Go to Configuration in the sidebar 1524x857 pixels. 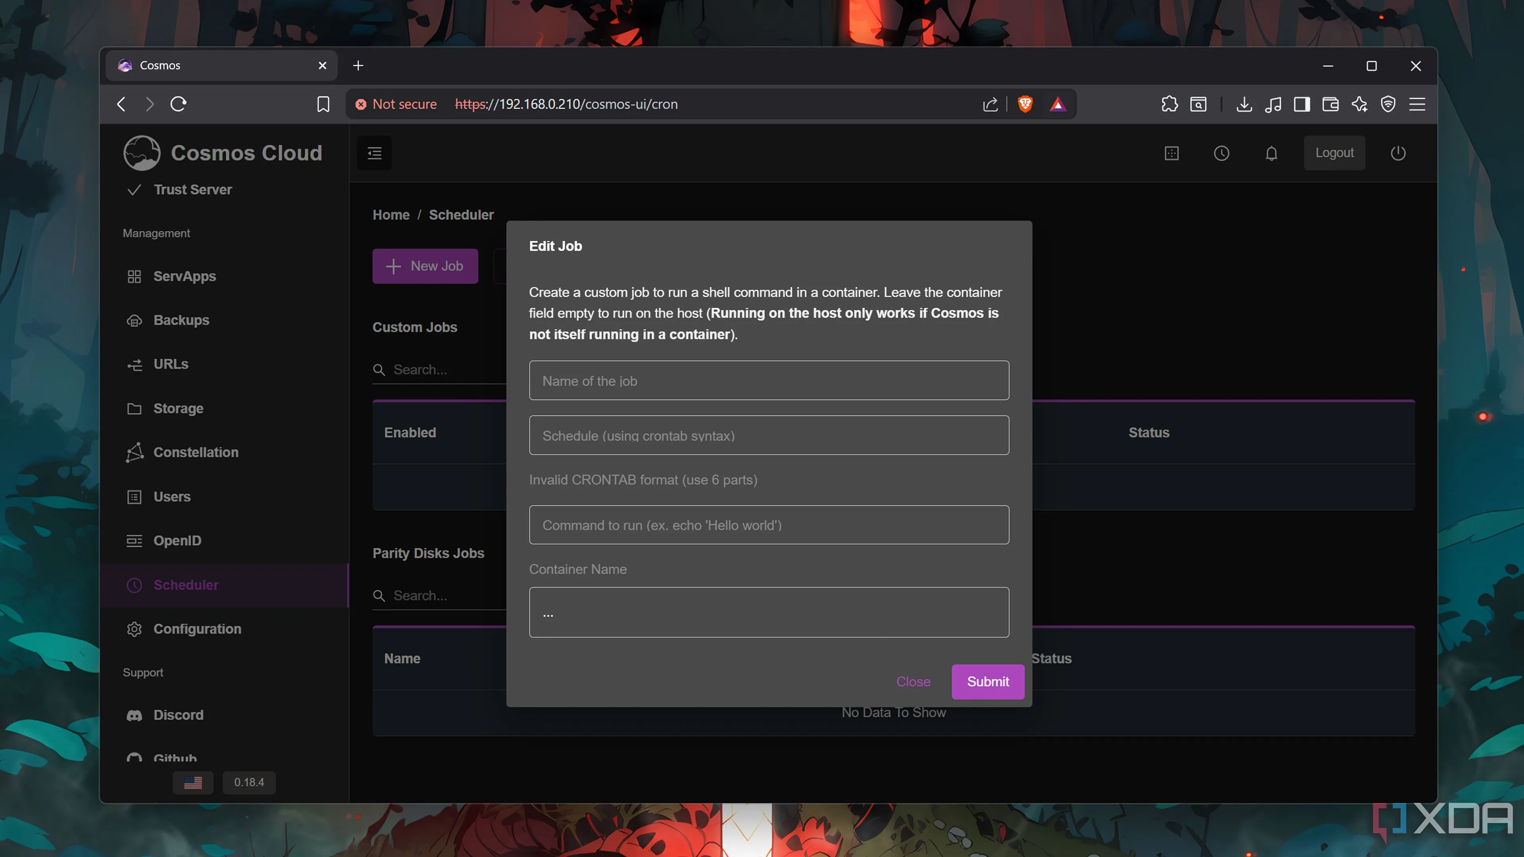[197, 629]
